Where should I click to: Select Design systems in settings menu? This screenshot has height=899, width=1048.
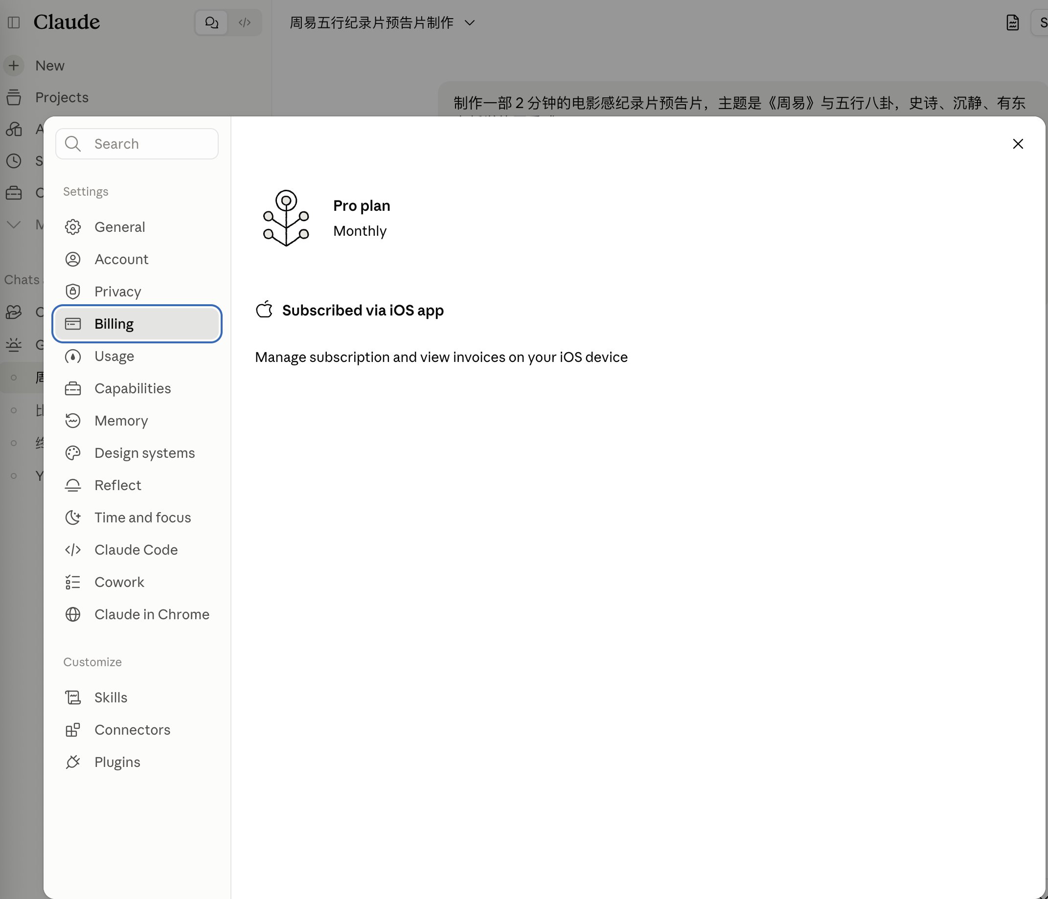(x=137, y=453)
